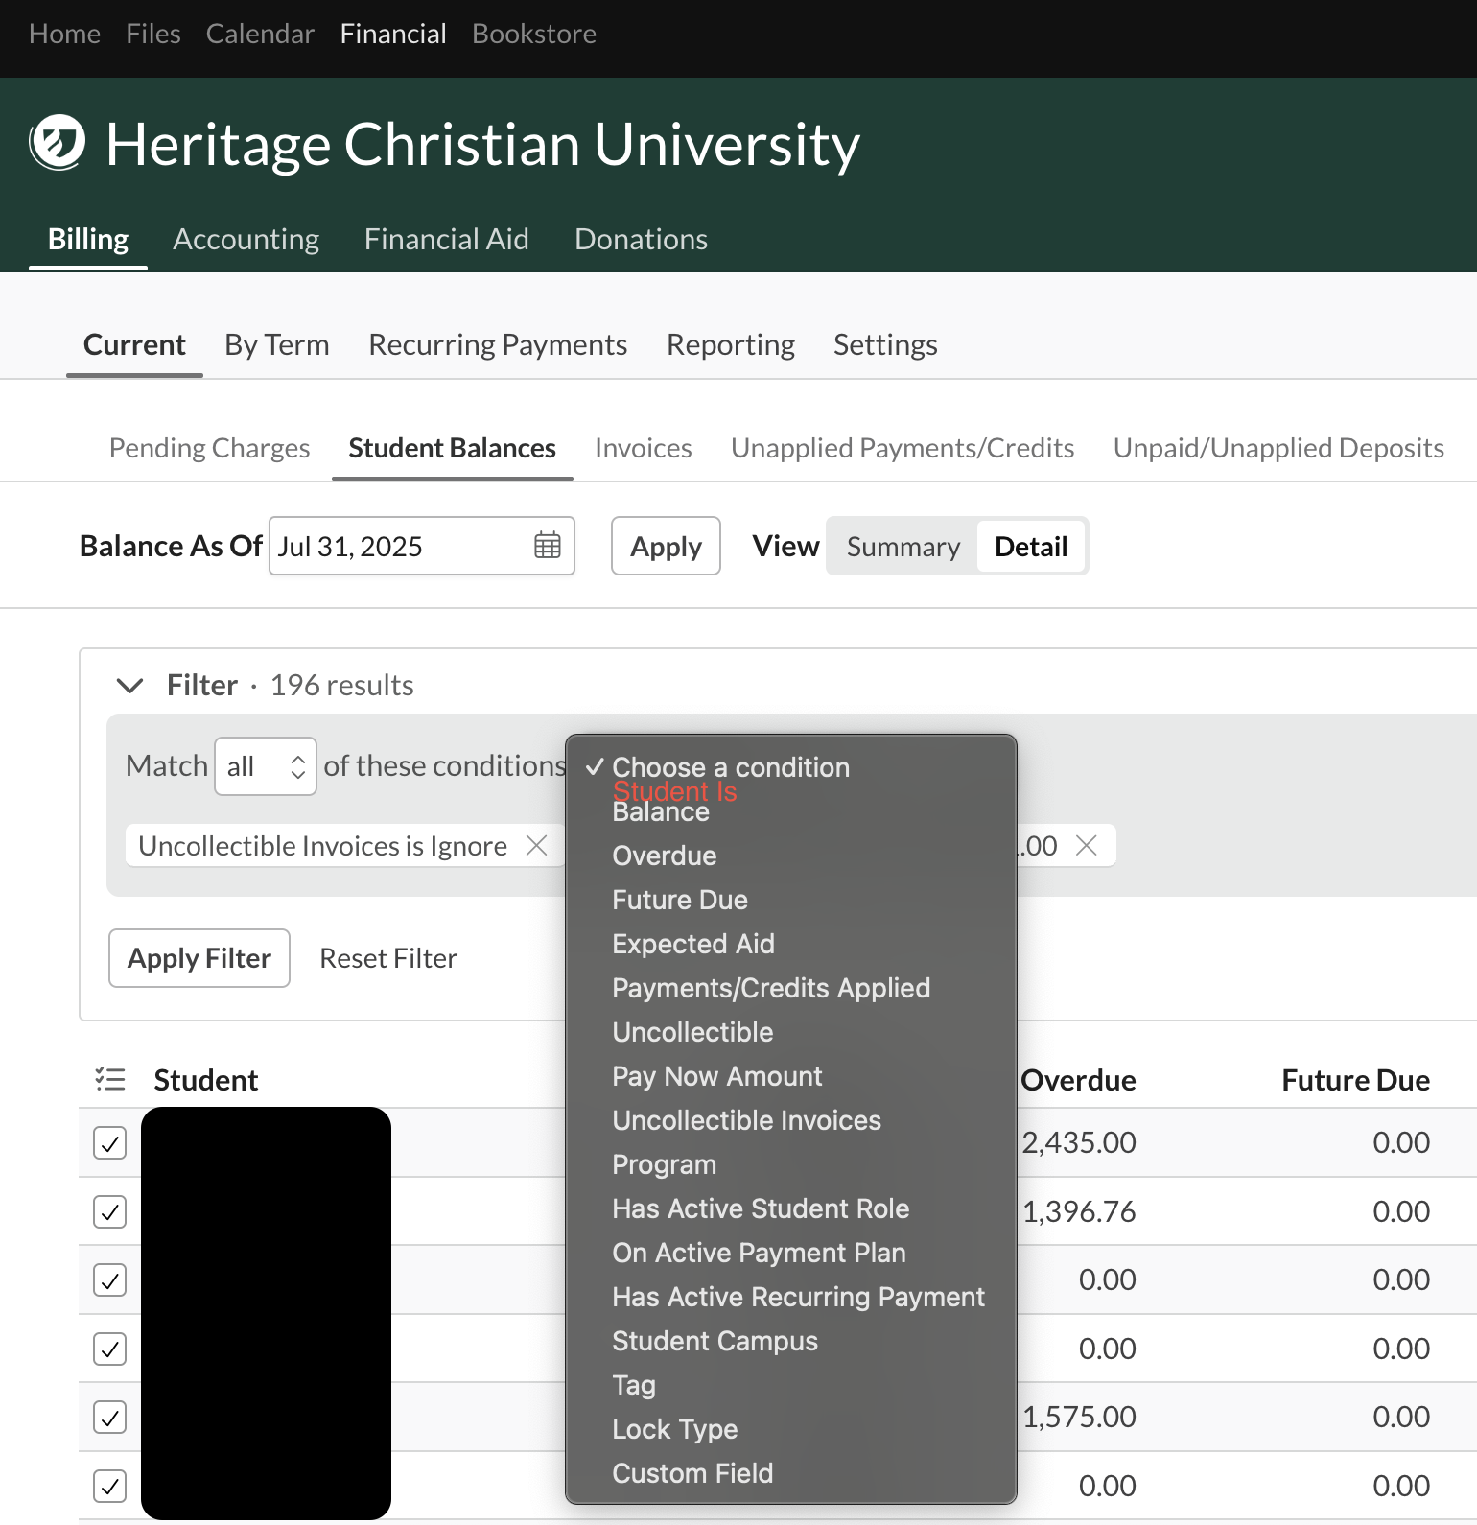
Task: Remove the Uncollectible Invoices is Ignore condition
Action: click(537, 845)
